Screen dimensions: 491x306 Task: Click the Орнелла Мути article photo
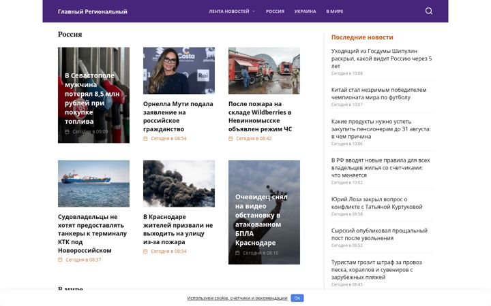click(179, 71)
